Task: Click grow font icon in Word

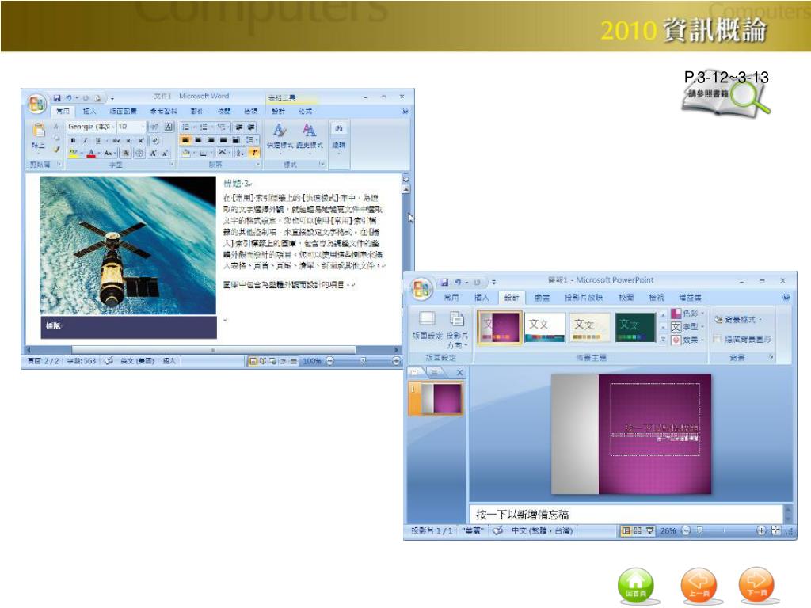Action: [x=154, y=153]
